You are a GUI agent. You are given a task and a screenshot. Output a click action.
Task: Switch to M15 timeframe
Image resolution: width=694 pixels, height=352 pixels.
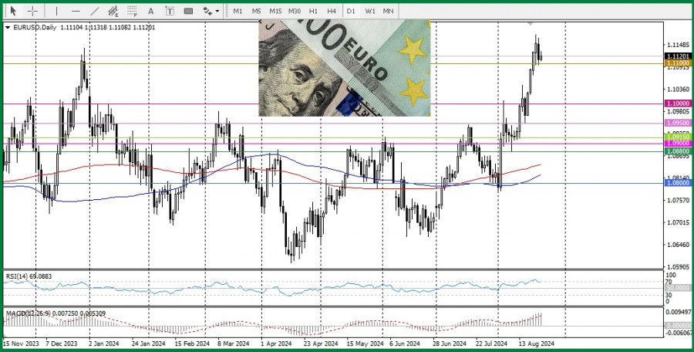point(275,11)
